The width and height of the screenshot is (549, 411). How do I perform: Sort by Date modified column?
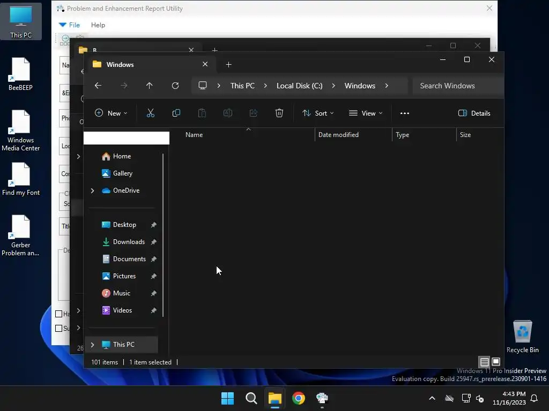[x=354, y=134]
